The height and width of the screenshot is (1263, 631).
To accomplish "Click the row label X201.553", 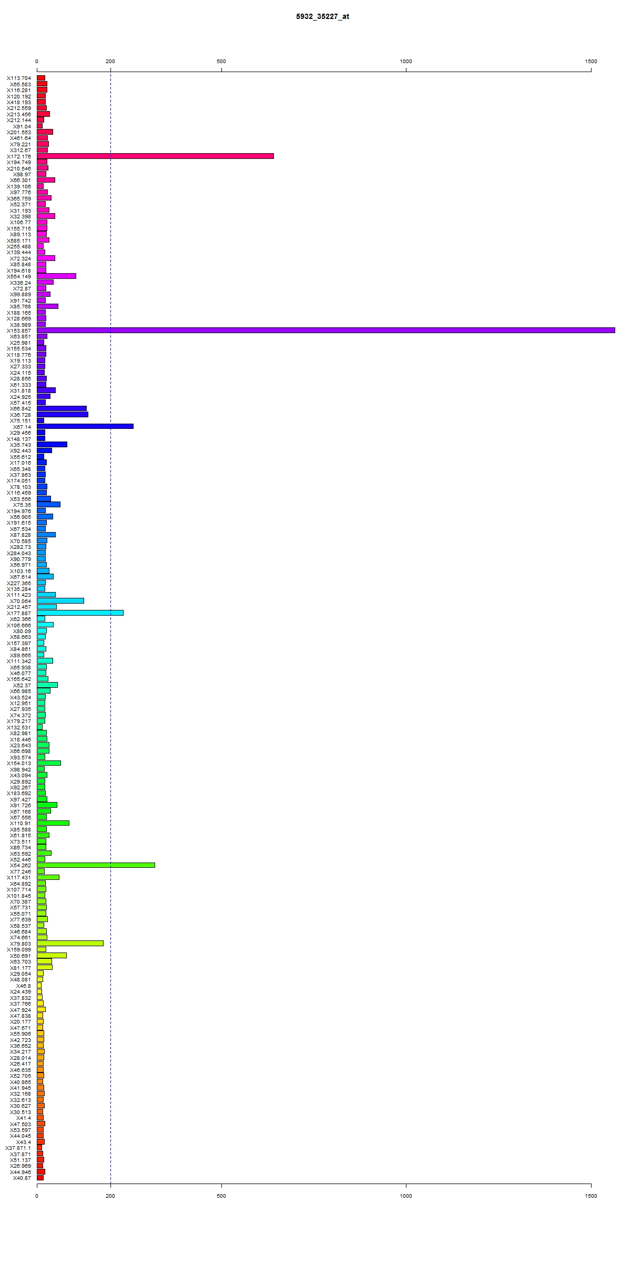I will [x=19, y=132].
